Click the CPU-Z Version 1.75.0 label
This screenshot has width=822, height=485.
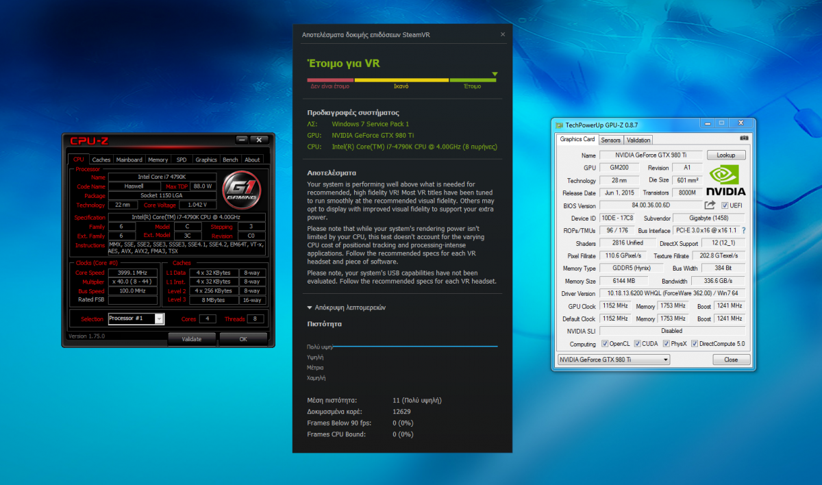click(x=87, y=336)
